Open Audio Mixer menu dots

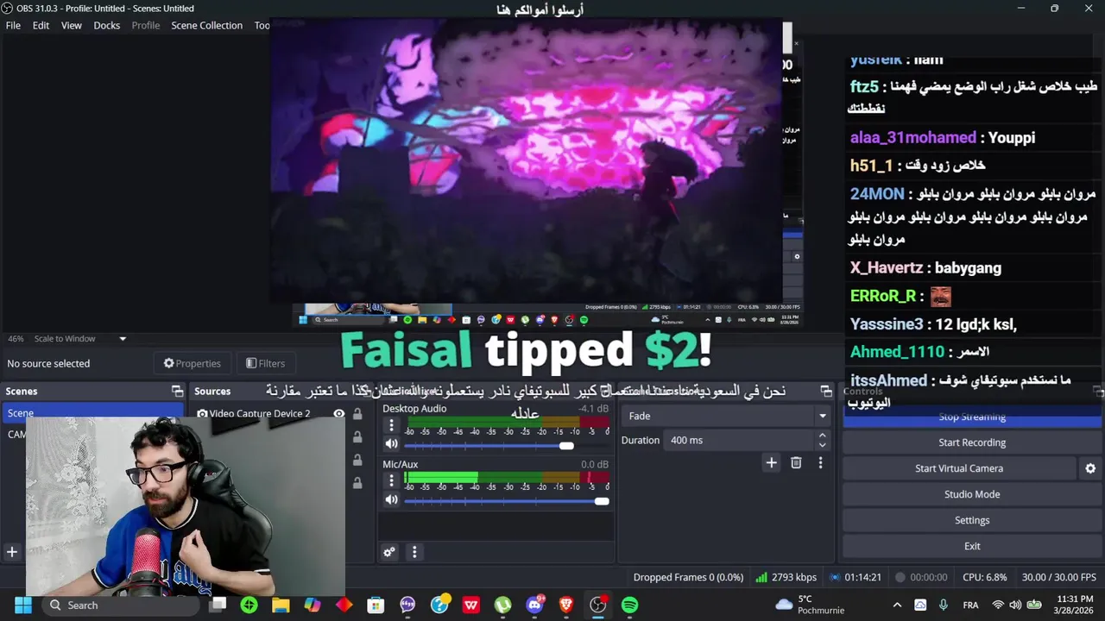(414, 552)
